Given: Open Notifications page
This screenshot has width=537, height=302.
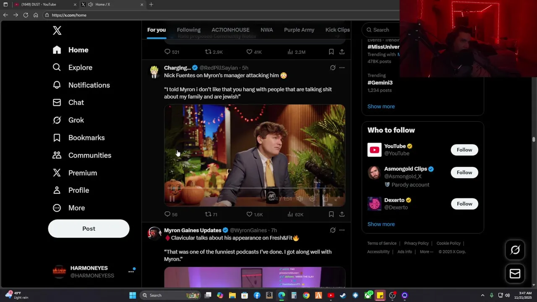Looking at the screenshot, I should pos(81,85).
